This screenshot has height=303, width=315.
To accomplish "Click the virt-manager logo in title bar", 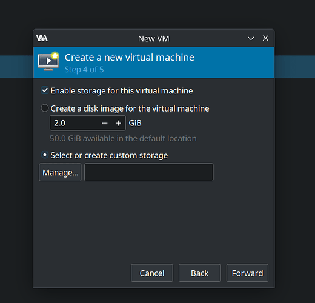I will tap(42, 38).
